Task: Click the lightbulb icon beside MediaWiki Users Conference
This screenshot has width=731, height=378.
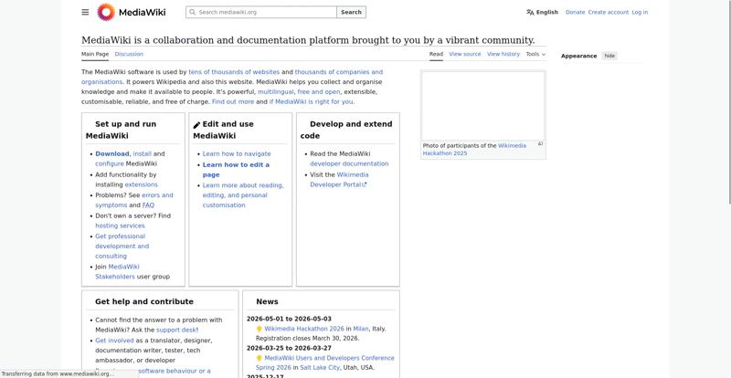Action: click(x=260, y=358)
